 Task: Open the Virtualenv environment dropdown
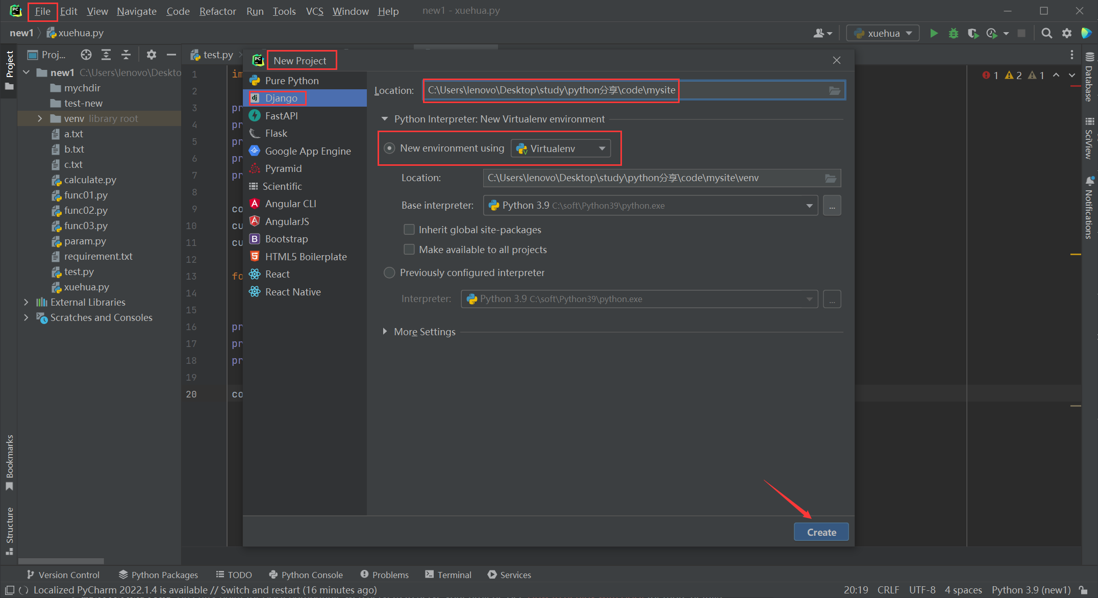tap(561, 148)
